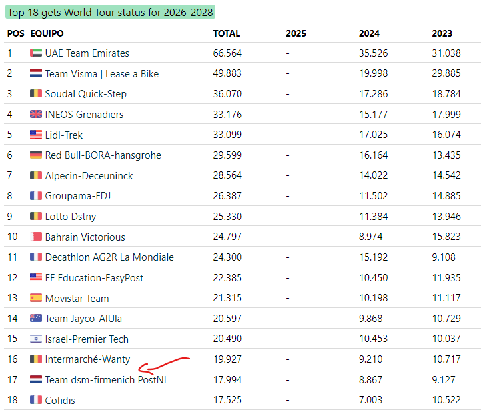Click the Bahrain flag beside Bahrain Victorious

click(36, 237)
